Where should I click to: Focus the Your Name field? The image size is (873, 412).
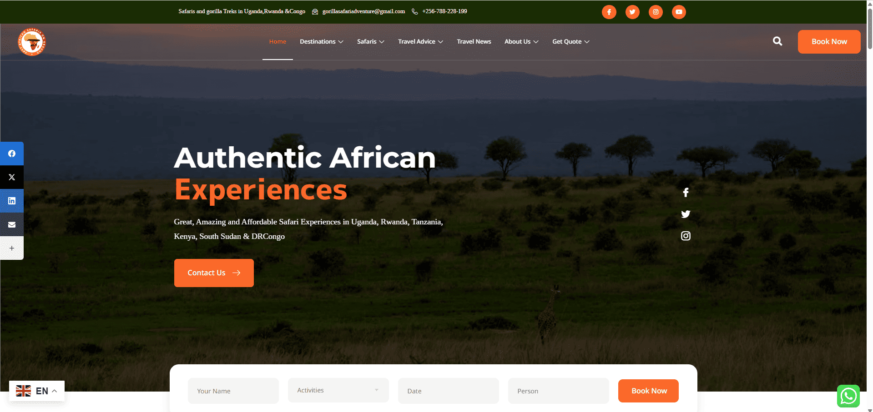point(233,391)
